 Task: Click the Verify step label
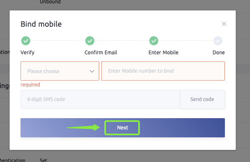click(x=27, y=53)
